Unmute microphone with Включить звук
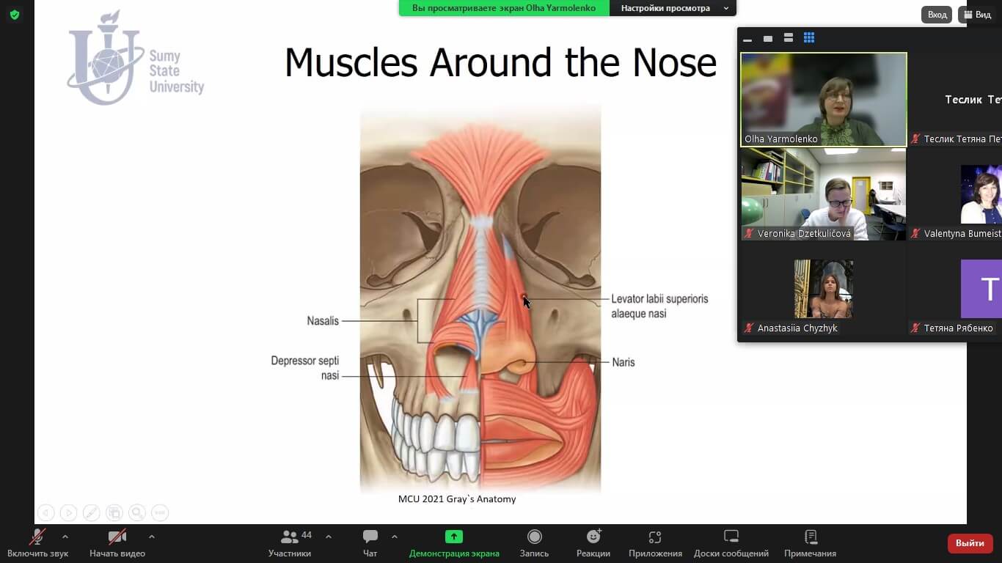 (37, 537)
